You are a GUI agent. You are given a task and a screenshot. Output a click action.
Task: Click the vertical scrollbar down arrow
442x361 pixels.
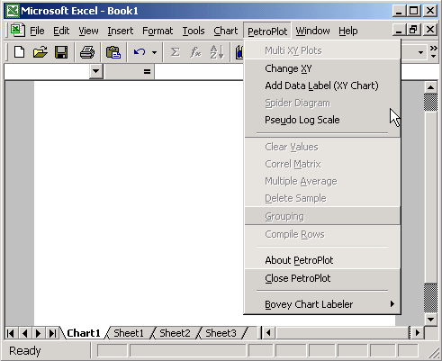pyautogui.click(x=430, y=320)
